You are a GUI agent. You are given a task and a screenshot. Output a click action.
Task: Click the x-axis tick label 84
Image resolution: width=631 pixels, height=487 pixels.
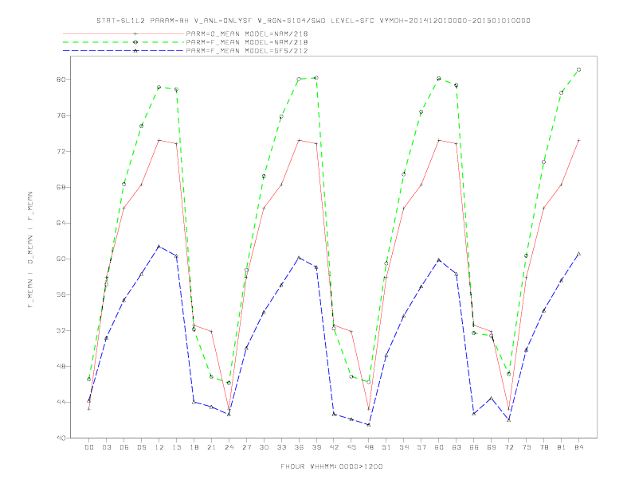[x=578, y=447]
